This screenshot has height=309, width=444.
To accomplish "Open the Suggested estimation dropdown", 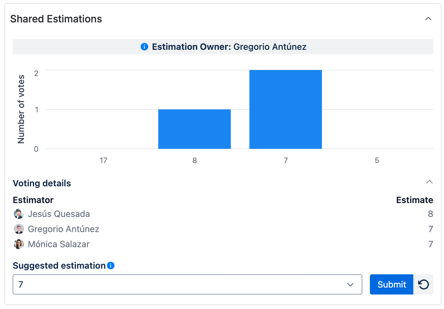I will 187,284.
